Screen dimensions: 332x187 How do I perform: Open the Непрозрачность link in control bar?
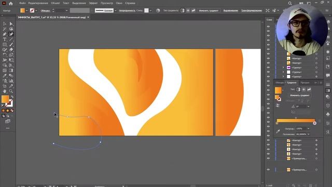point(127,10)
